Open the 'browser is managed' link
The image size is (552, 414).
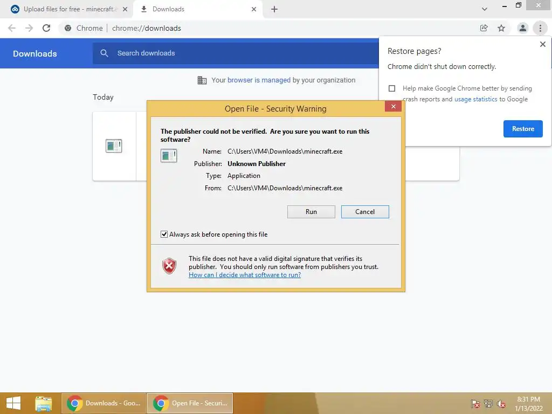[x=259, y=80]
